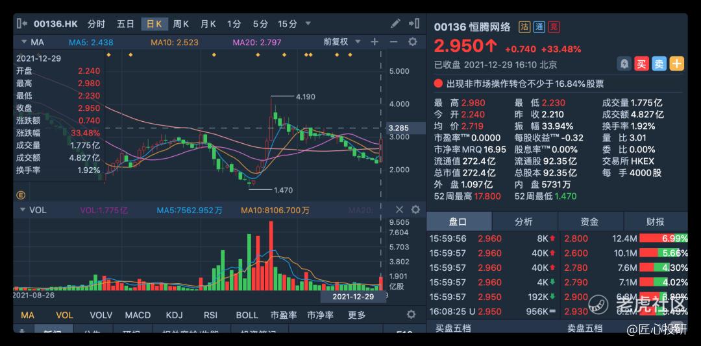Open the 财报 tab

tap(656, 222)
